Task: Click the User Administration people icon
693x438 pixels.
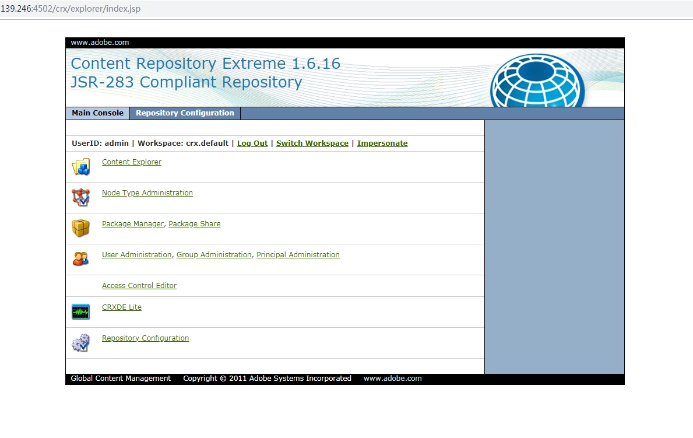Action: click(81, 259)
